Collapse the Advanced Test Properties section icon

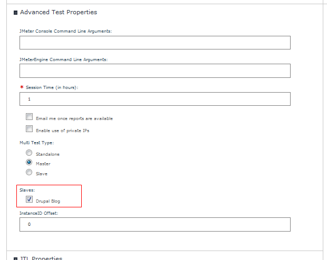pos(15,13)
